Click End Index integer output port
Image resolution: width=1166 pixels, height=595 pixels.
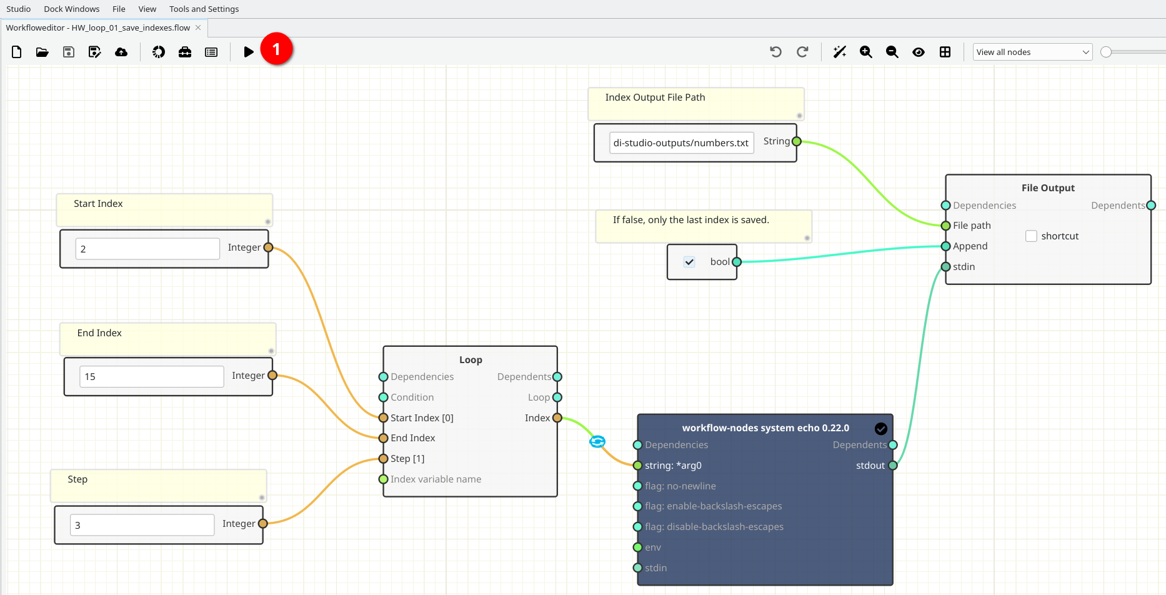(272, 376)
